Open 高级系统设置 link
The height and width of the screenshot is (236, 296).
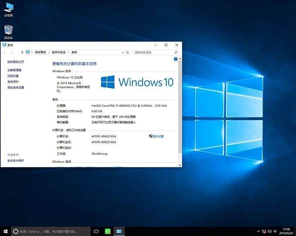pos(16,88)
